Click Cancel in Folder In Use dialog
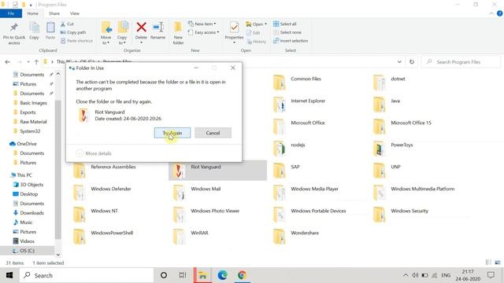Screen dimensions: 504x283 click(x=213, y=133)
